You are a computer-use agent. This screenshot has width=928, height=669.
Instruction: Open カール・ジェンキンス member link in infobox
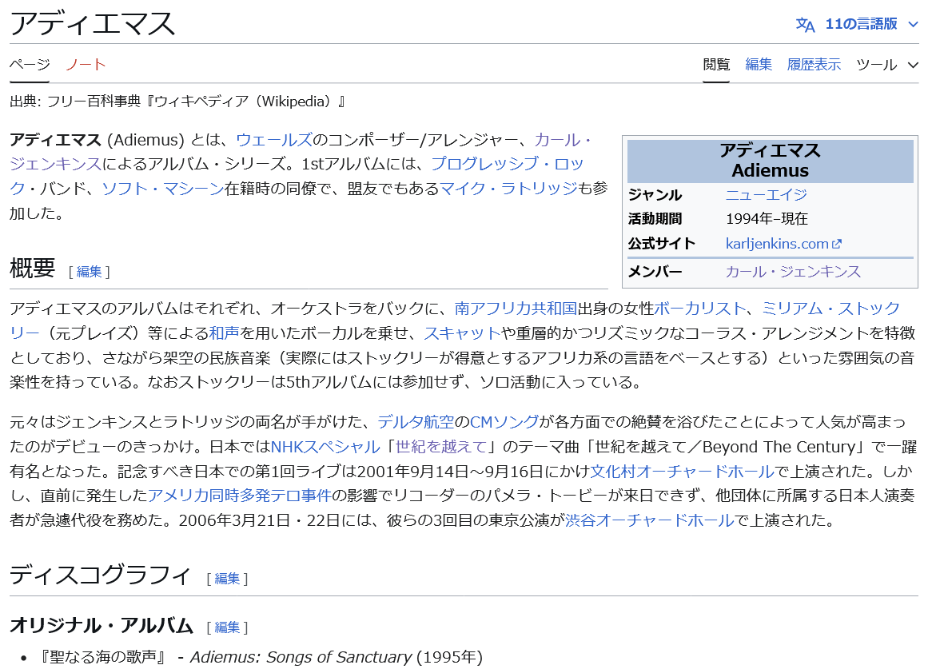coord(793,271)
